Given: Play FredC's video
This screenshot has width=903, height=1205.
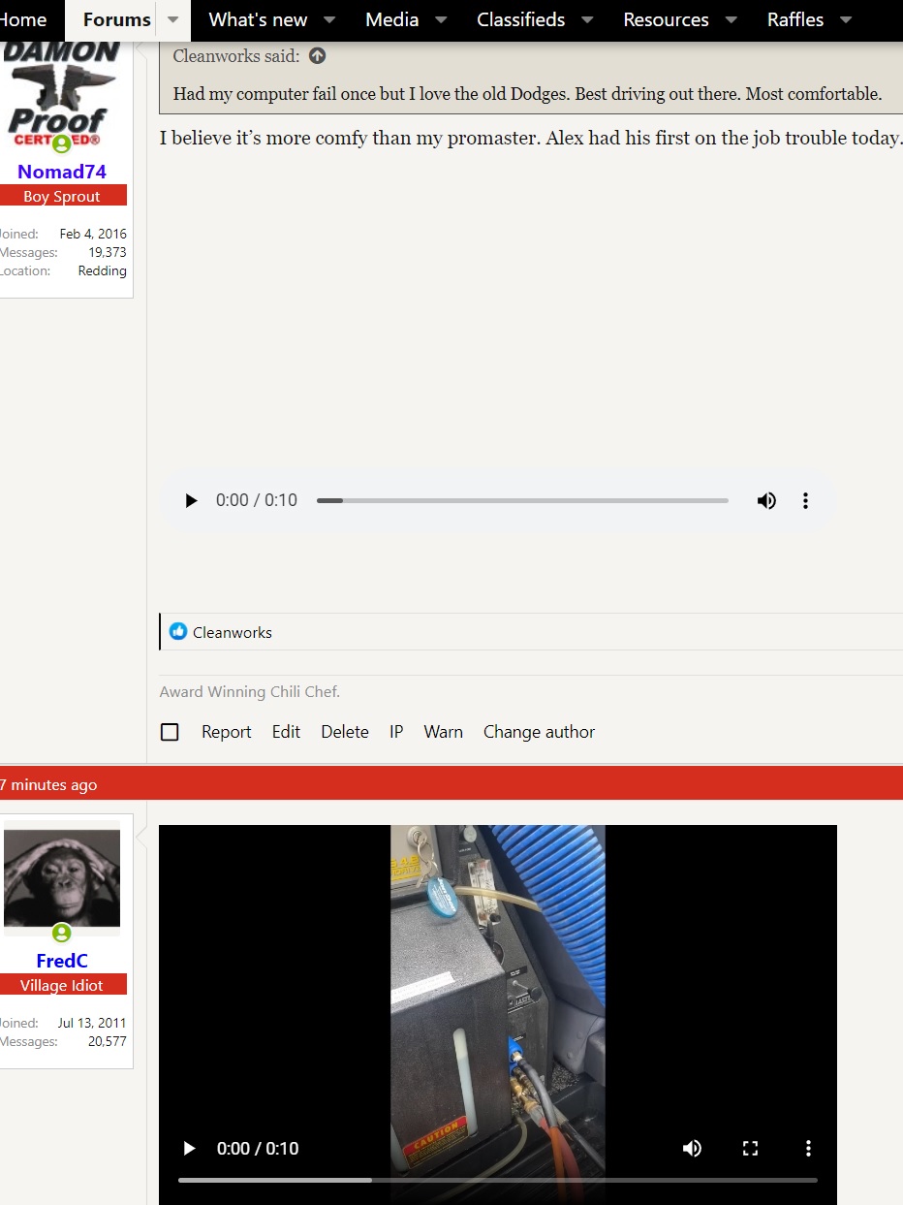Looking at the screenshot, I should coord(190,1148).
